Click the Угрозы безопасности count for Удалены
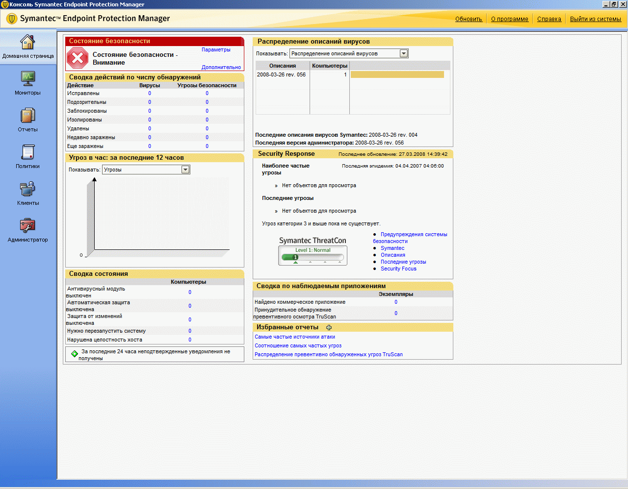The width and height of the screenshot is (628, 489). tap(207, 128)
